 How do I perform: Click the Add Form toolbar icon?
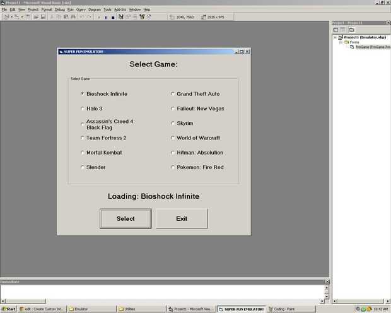pyautogui.click(x=16, y=17)
